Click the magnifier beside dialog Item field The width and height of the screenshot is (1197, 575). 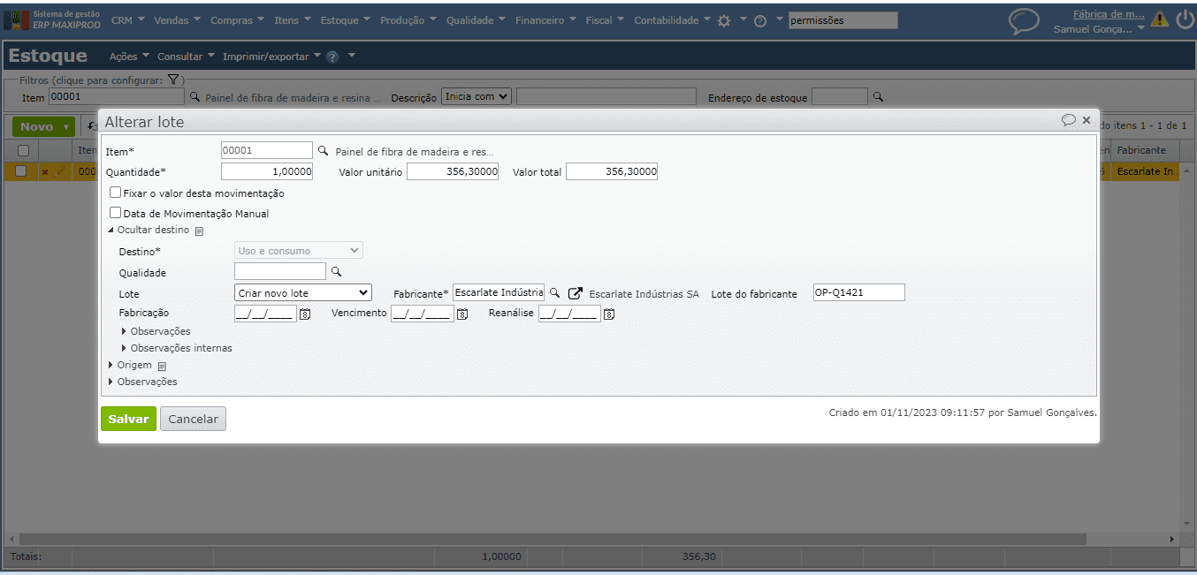(x=323, y=151)
